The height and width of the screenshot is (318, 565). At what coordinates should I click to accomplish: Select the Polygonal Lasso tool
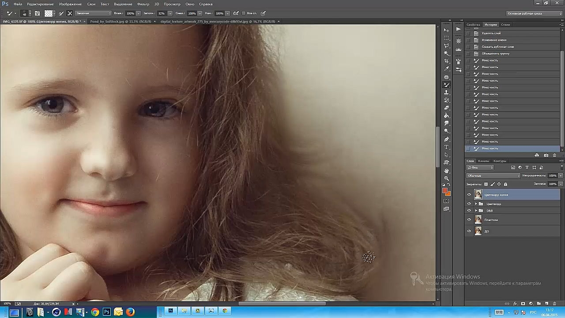(x=447, y=45)
